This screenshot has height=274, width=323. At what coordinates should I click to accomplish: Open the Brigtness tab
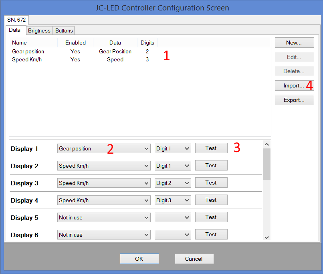coord(39,30)
